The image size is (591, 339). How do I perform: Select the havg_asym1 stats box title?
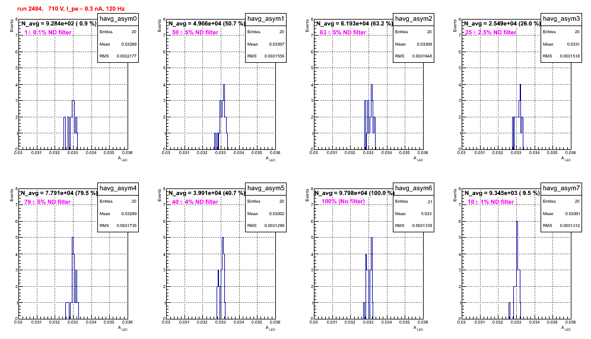pyautogui.click(x=266, y=18)
